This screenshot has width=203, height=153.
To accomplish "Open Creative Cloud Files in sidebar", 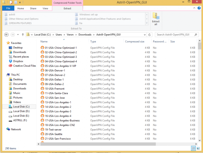I will click(22, 66).
